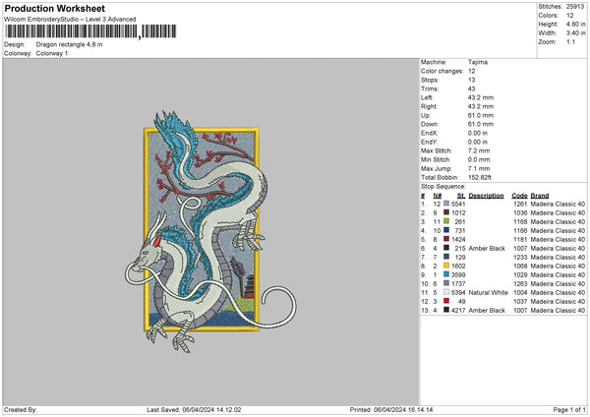The image size is (590, 417).
Task: Click the Max Jump value '7.1 mm'
Action: click(x=479, y=168)
